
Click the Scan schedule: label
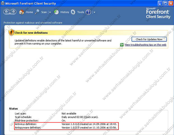coord(23,117)
